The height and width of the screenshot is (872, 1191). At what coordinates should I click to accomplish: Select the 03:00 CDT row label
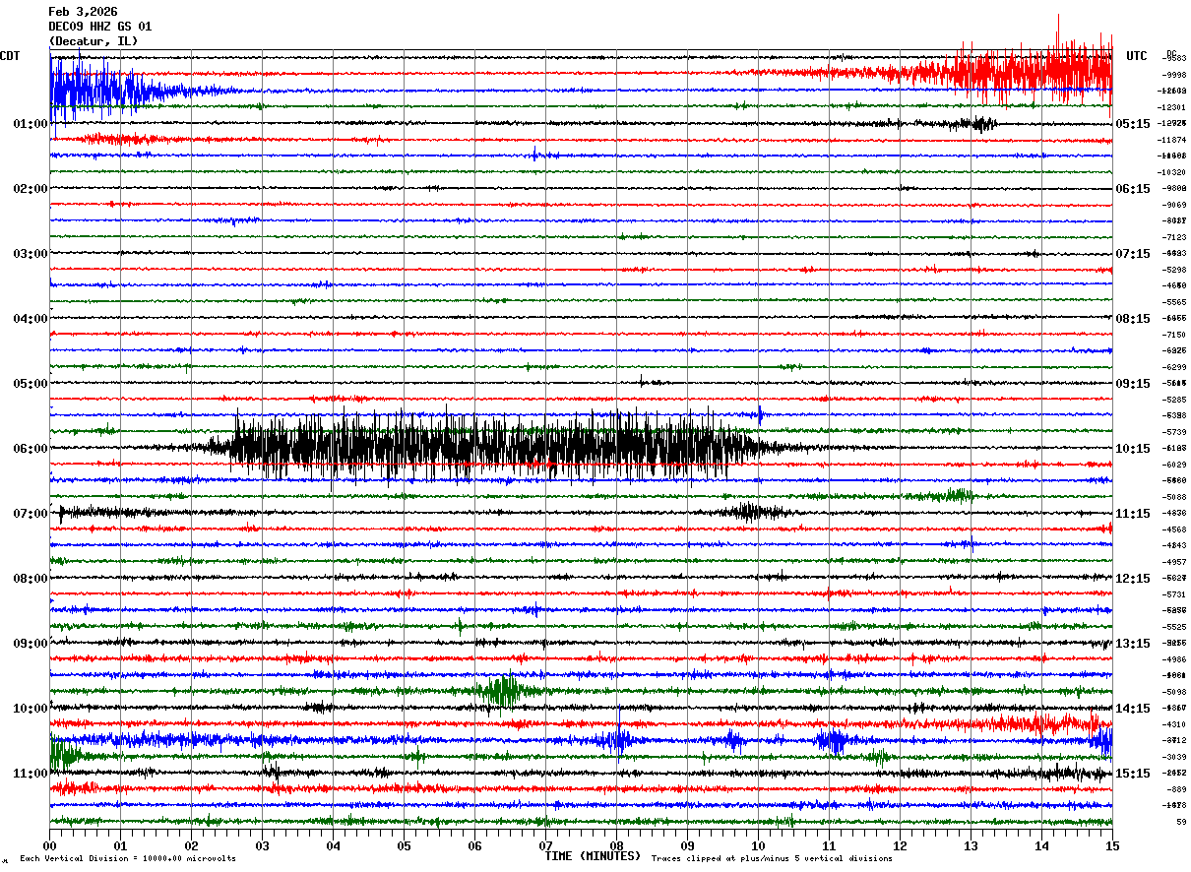31,254
